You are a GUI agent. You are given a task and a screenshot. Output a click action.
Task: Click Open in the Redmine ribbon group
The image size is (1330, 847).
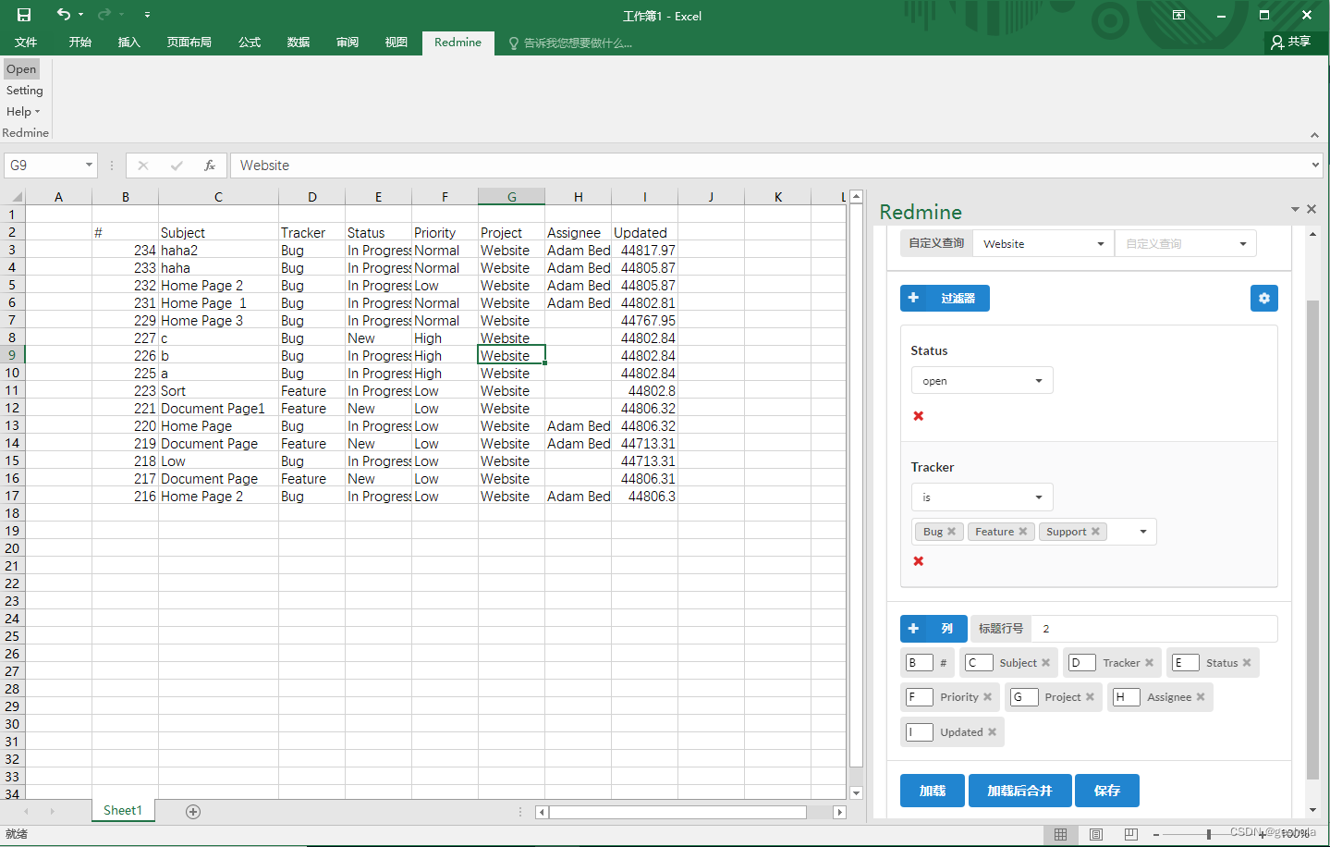pyautogui.click(x=21, y=69)
